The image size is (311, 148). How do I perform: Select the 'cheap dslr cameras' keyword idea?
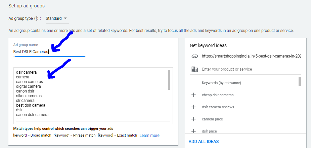[x=218, y=95]
